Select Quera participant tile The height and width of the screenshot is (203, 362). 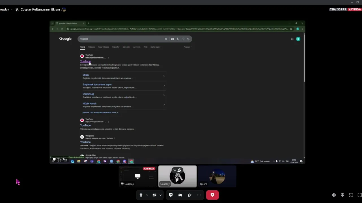click(217, 176)
